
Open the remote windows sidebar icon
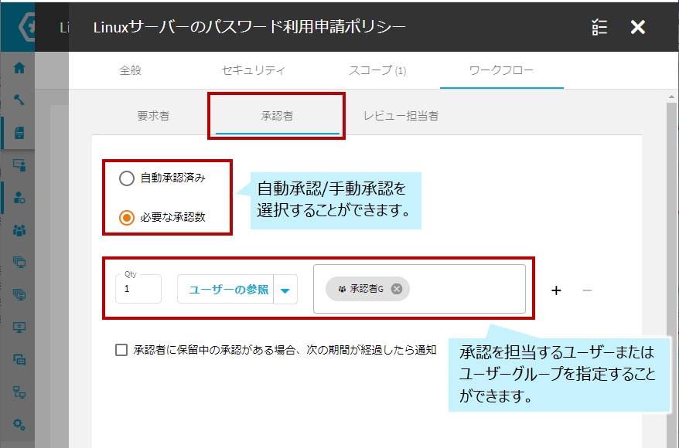(x=19, y=359)
